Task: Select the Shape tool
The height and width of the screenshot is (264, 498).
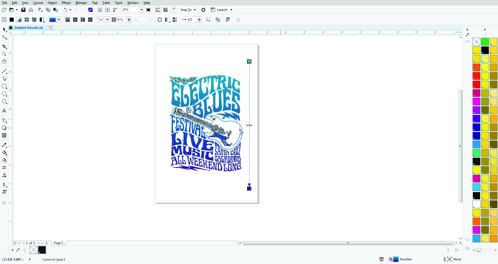Action: [4, 38]
